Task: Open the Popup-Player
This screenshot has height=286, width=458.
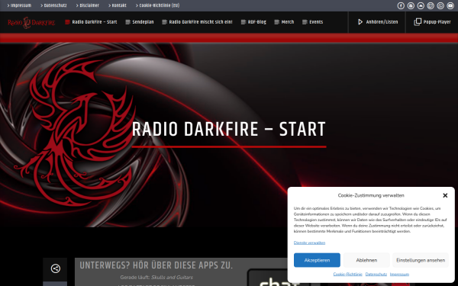Action: [x=432, y=22]
